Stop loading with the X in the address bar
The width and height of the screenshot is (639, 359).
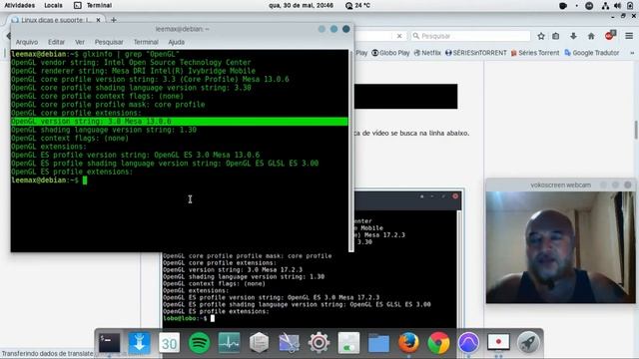click(x=399, y=36)
